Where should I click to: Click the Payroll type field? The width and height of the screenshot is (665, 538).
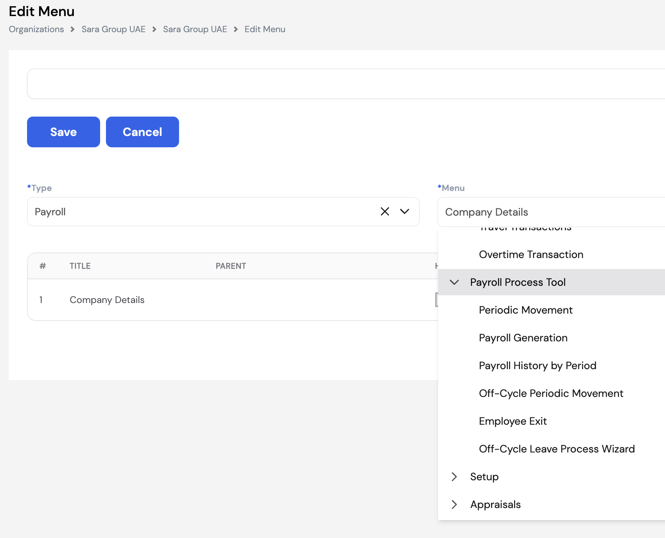click(x=223, y=212)
